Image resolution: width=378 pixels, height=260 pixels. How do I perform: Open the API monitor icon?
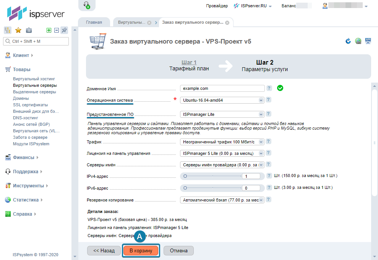368,41
